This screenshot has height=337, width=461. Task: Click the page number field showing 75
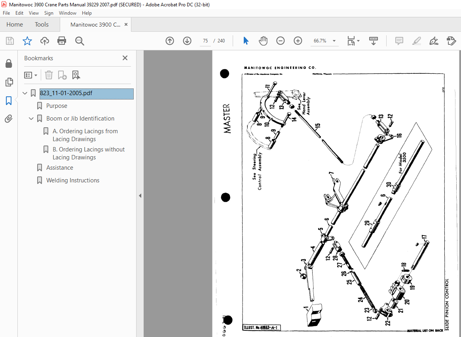pos(205,41)
